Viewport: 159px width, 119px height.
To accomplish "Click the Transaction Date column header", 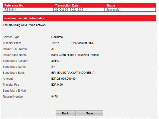I will point(79,5).
